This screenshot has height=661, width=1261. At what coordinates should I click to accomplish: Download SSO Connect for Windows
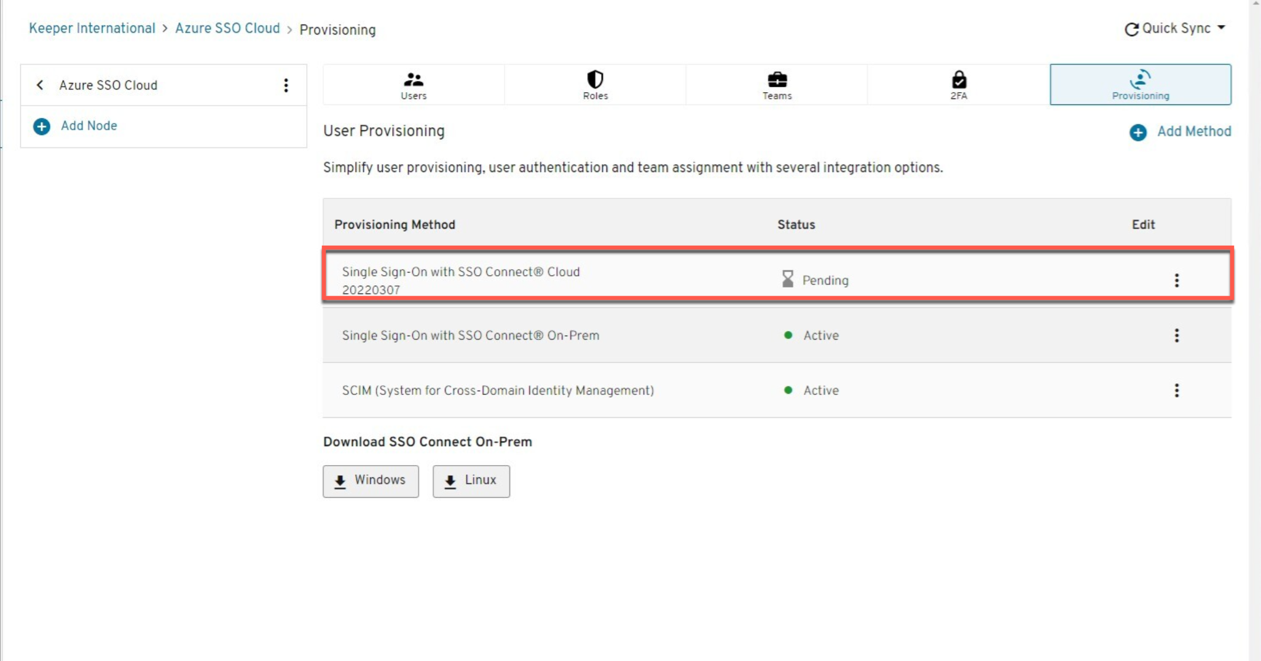coord(371,481)
